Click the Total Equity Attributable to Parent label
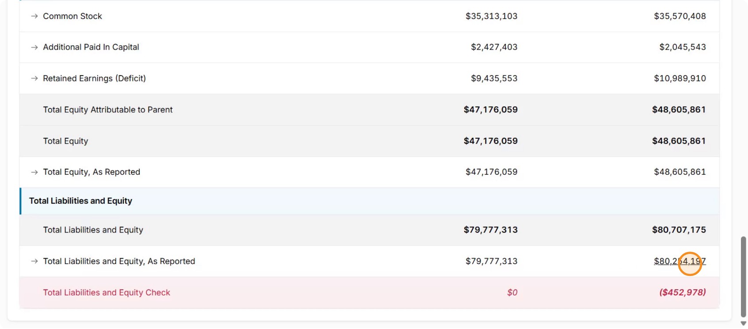The height and width of the screenshot is (329, 748). coord(108,110)
